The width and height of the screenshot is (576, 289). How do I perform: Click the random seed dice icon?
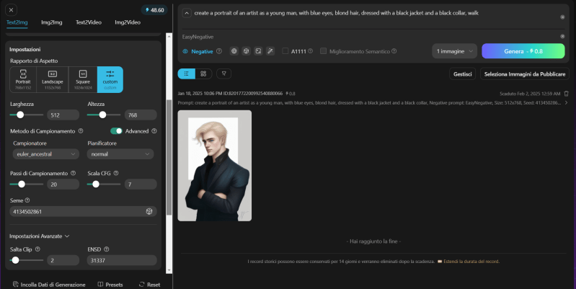(x=149, y=211)
